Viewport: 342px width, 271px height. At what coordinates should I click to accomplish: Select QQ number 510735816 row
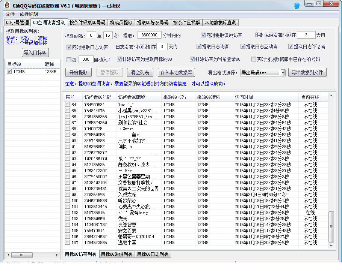pos(94,213)
